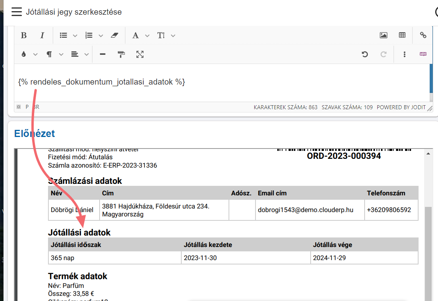The width and height of the screenshot is (438, 301).
Task: Toggle fullscreen editor mode
Action: tap(140, 54)
